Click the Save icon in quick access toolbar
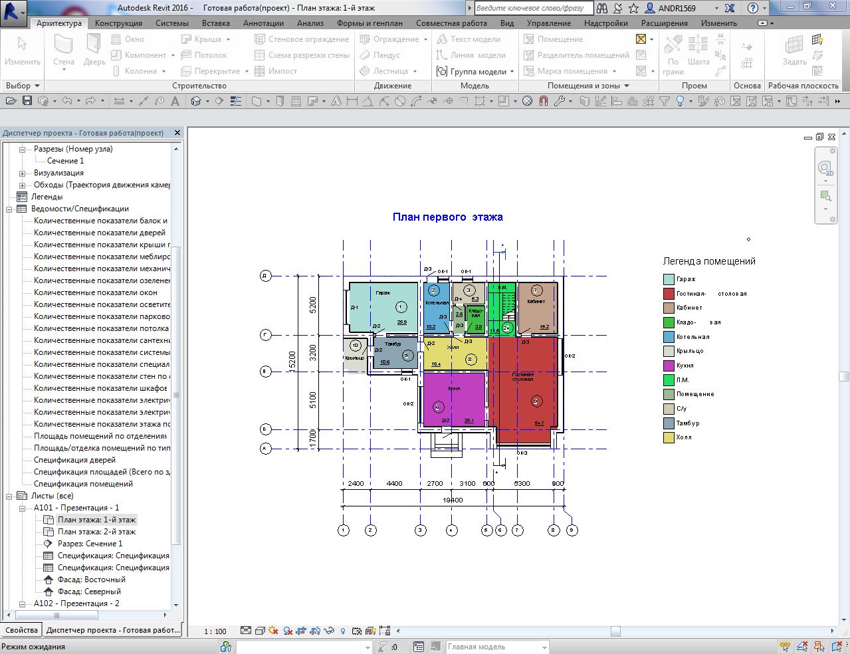Image resolution: width=850 pixels, height=654 pixels. [27, 101]
